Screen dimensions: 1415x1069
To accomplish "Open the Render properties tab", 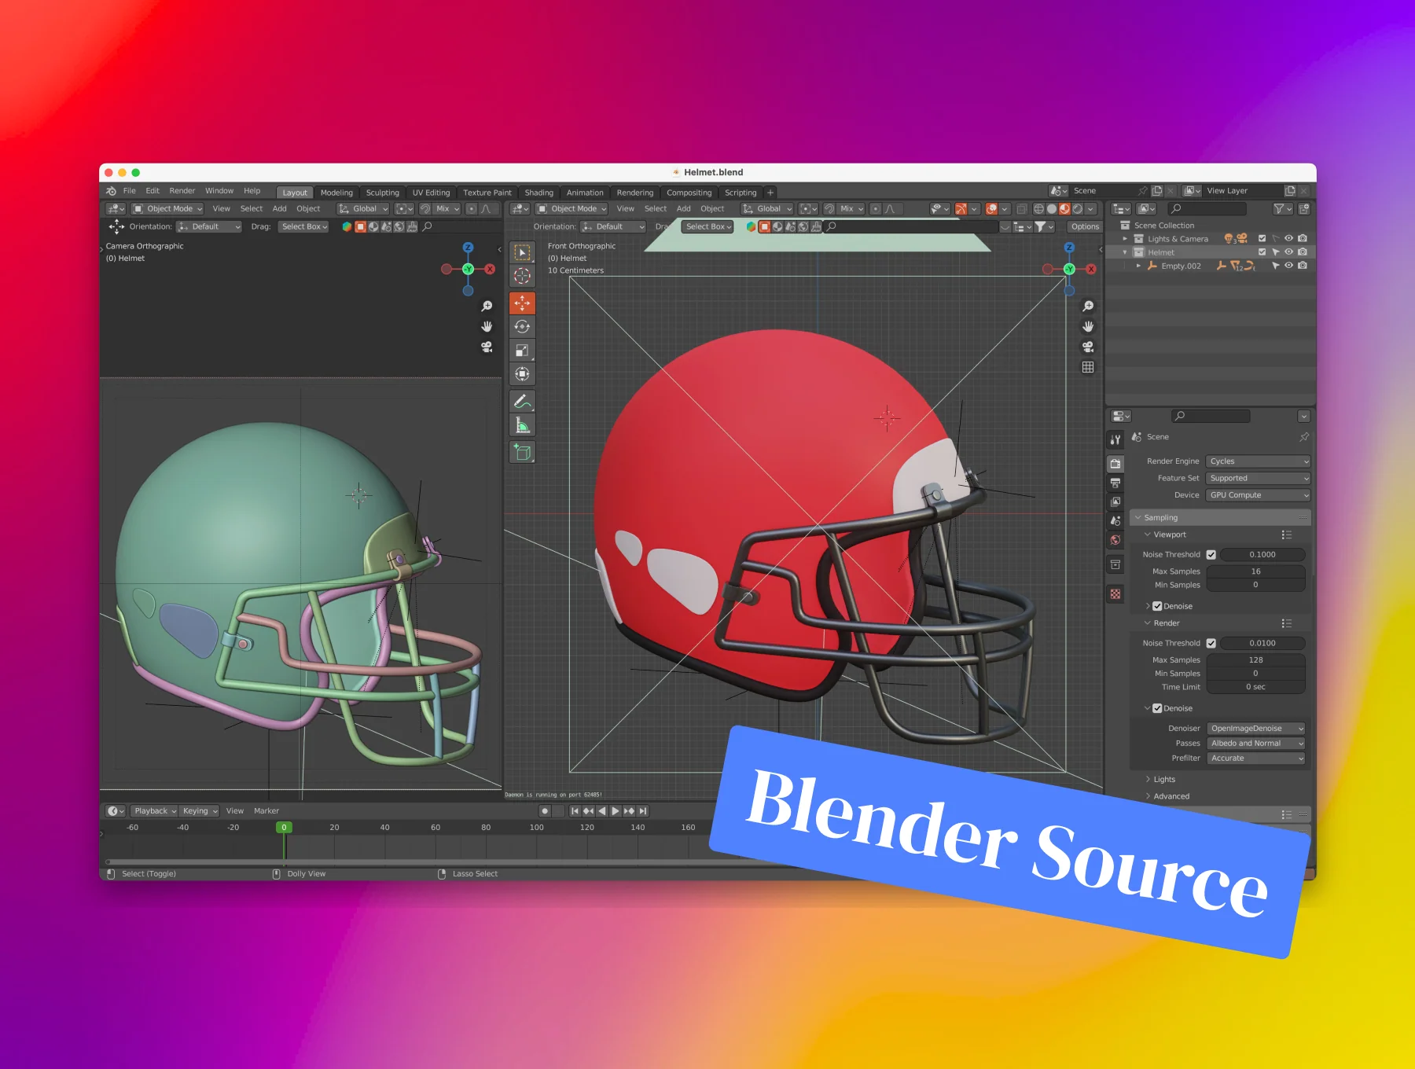I will pyautogui.click(x=1115, y=464).
